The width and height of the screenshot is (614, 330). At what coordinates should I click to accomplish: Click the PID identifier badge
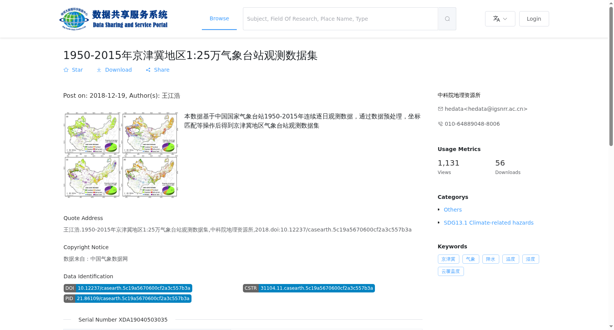pos(127,299)
